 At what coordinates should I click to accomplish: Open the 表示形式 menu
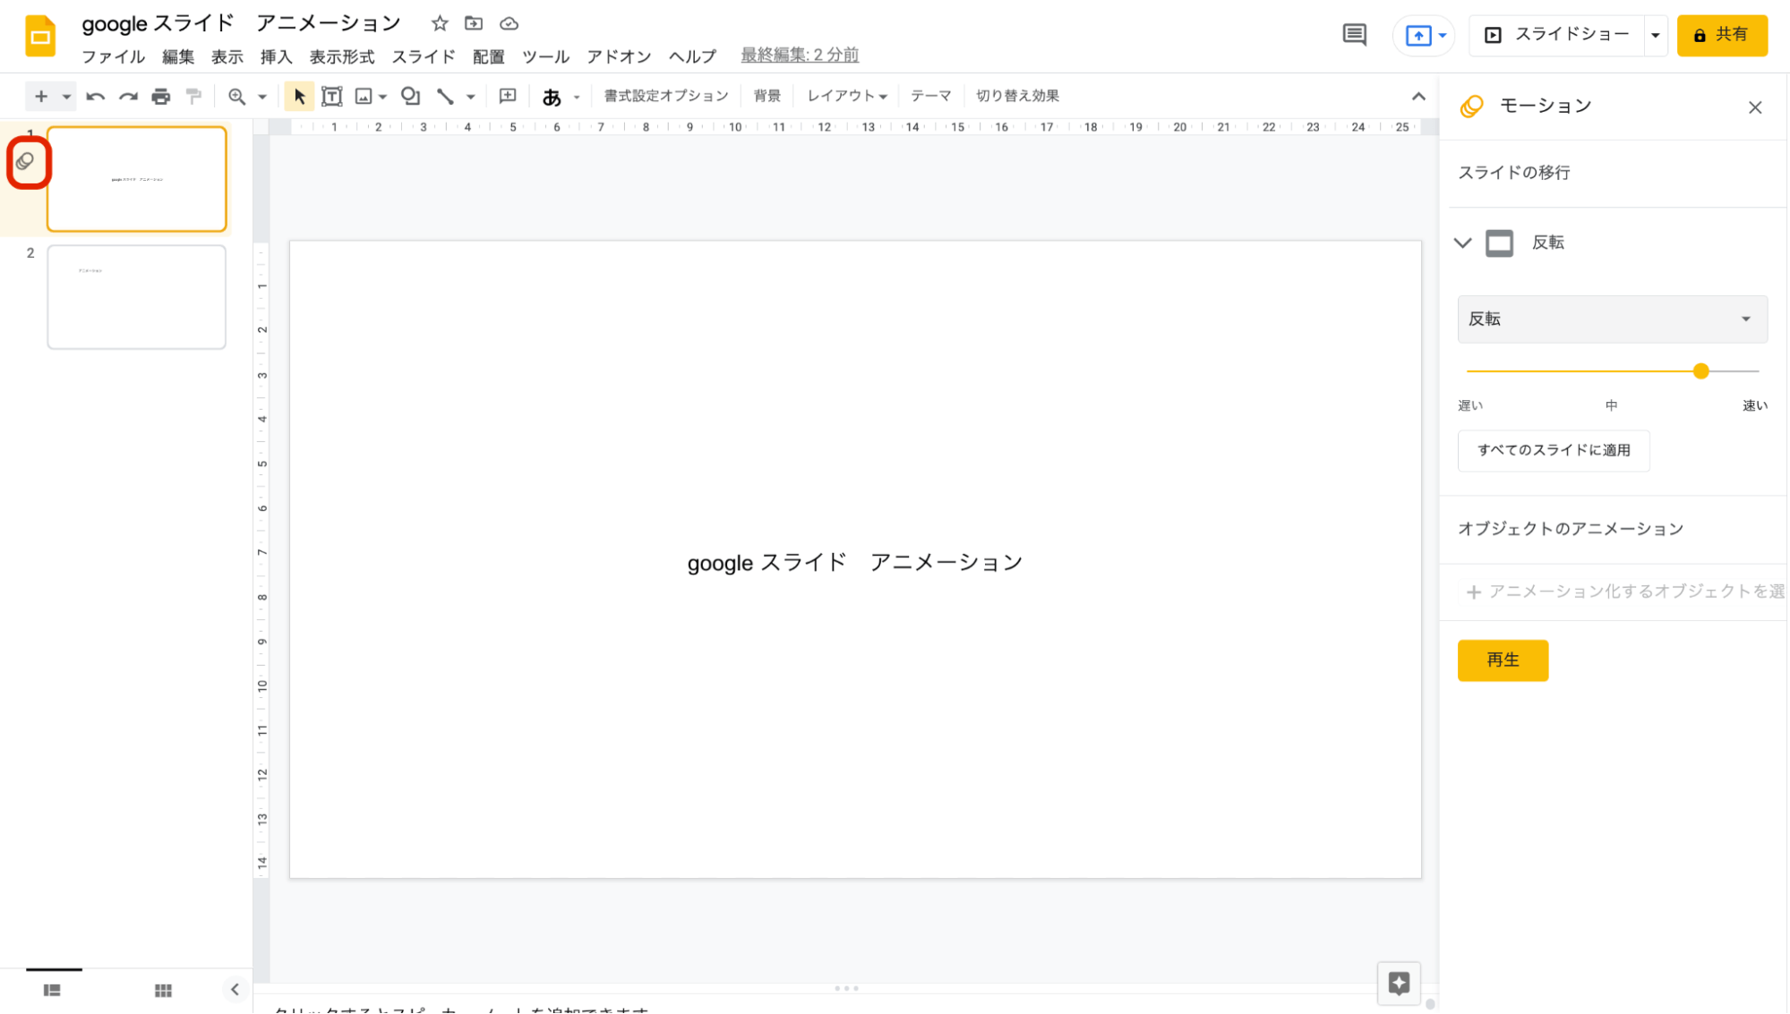342,56
